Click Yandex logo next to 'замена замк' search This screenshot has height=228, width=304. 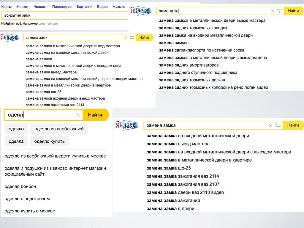9,37
